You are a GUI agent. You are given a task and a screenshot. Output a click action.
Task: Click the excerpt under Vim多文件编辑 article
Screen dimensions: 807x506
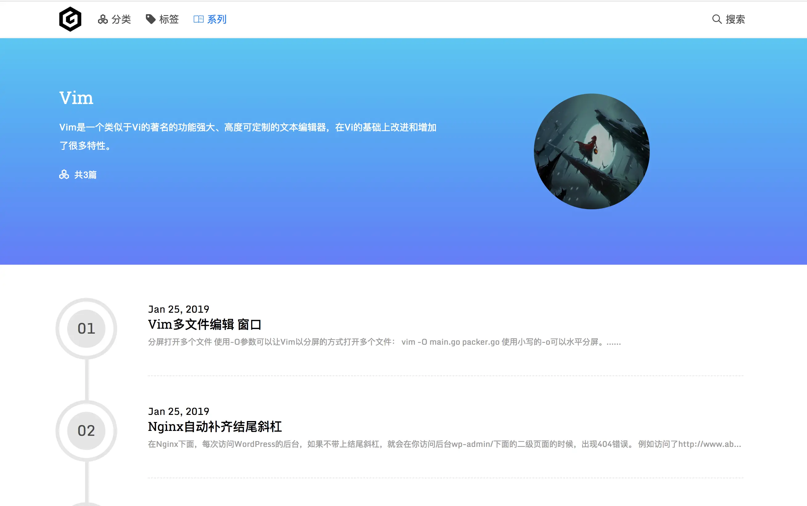(x=384, y=342)
